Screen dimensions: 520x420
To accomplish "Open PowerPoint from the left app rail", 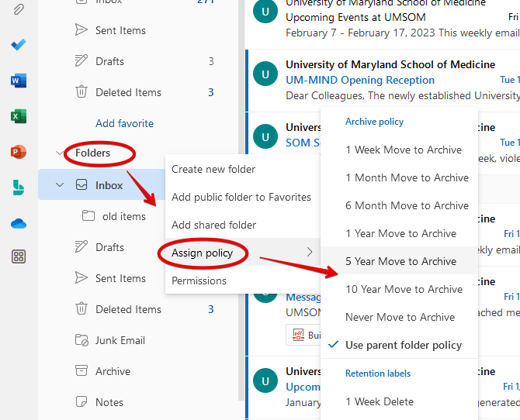I will click(x=19, y=152).
